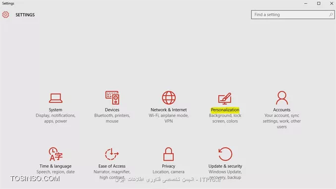
Task: Open the Devices keyboard and speaker icon
Action: 112,97
